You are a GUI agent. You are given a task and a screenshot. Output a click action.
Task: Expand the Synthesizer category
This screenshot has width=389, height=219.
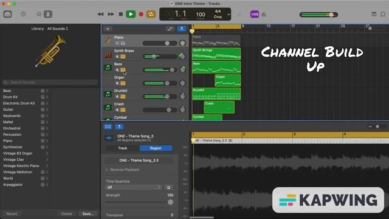[x=47, y=147]
